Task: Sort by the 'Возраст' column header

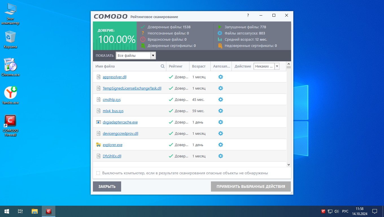Action: tap(199, 66)
